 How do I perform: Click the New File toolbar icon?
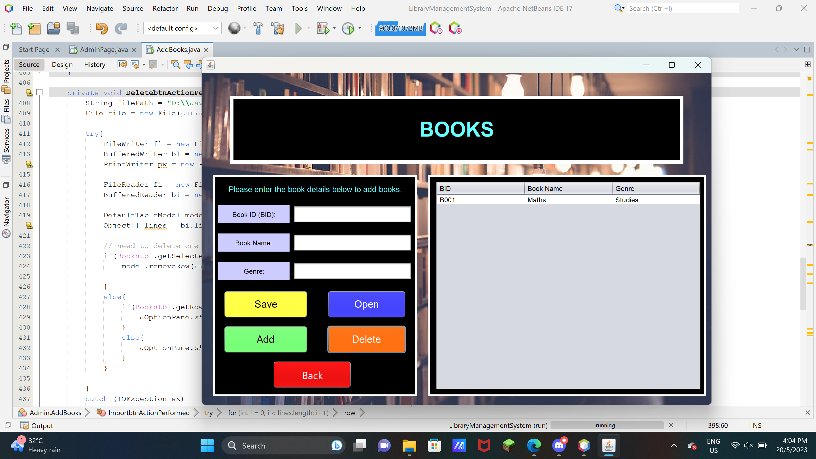[16, 29]
